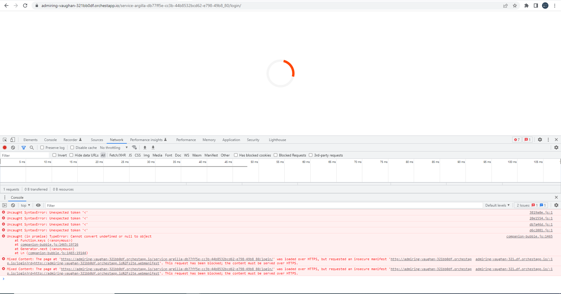Screen dimensions: 561x294
Task: Enable the Preserve log checkbox
Action: point(42,147)
